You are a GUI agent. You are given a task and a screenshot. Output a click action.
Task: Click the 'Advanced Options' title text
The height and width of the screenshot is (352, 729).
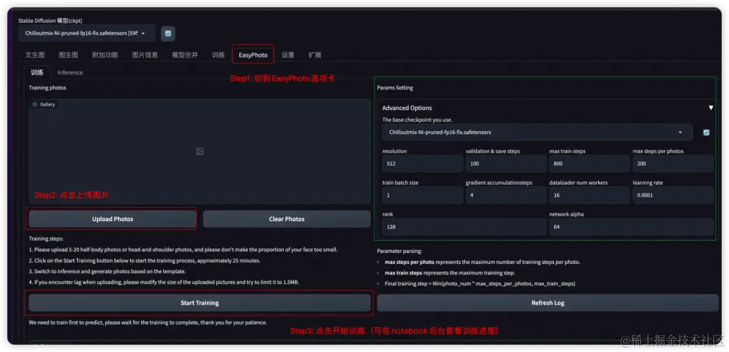coord(407,108)
